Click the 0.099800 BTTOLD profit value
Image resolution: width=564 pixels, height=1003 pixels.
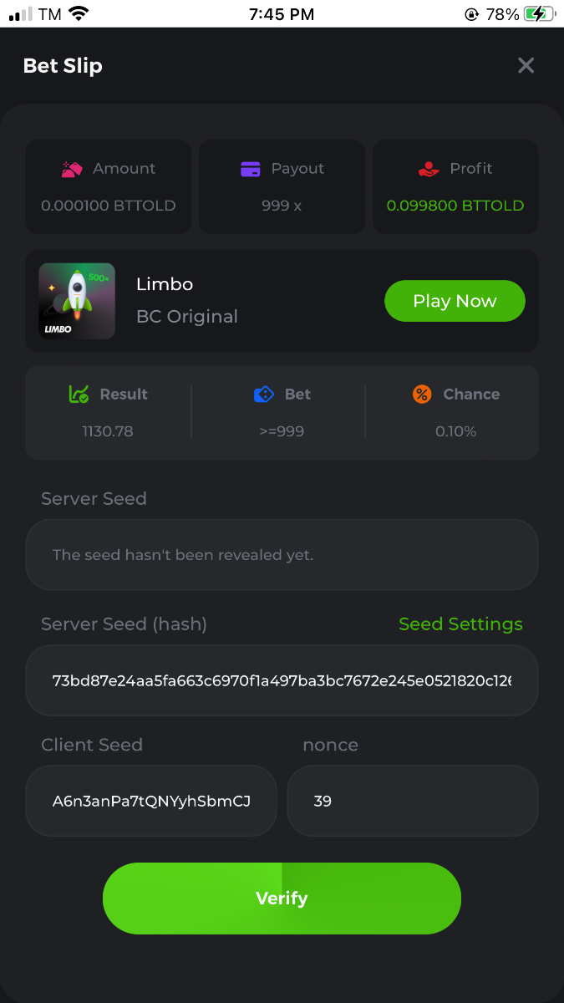click(x=455, y=206)
